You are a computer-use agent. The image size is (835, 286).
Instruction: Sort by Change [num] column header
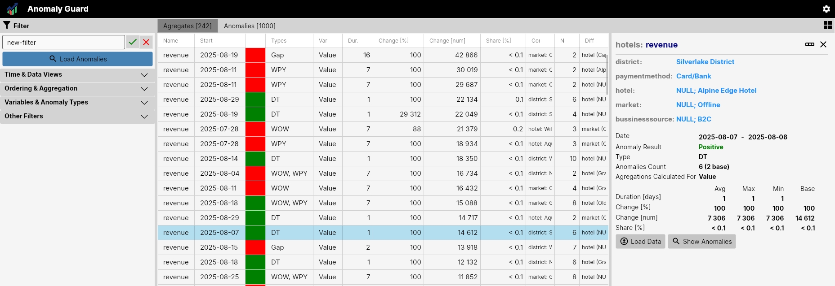point(452,40)
